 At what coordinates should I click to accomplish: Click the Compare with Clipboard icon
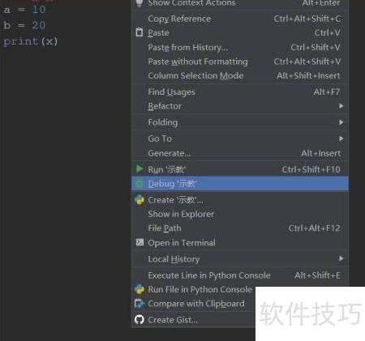(140, 304)
